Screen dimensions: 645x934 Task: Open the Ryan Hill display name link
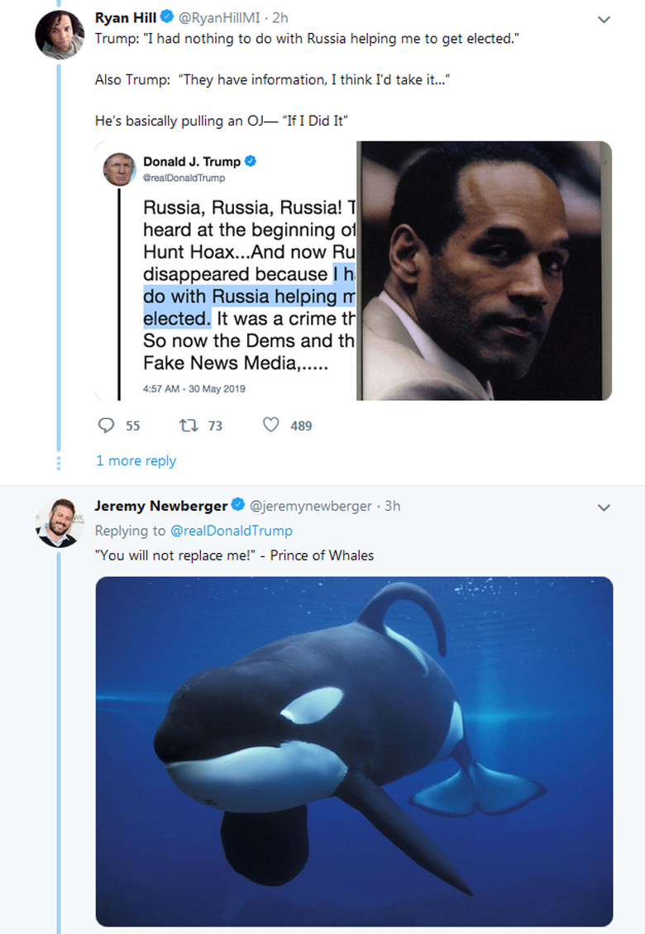coord(126,17)
